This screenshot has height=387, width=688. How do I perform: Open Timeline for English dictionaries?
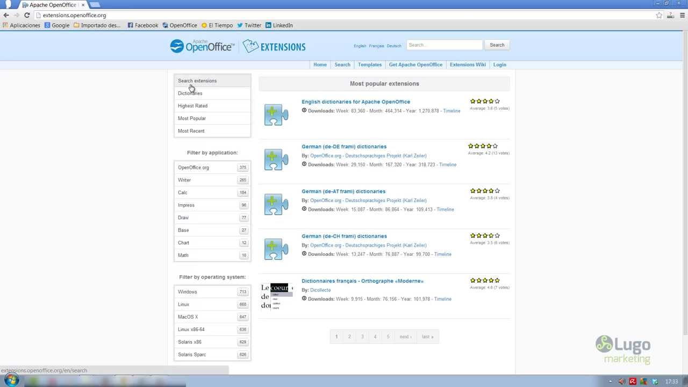click(x=451, y=111)
